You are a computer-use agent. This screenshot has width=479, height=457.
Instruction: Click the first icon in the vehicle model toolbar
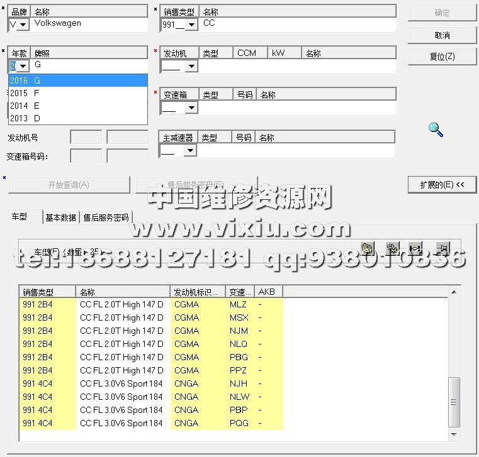[x=367, y=248]
